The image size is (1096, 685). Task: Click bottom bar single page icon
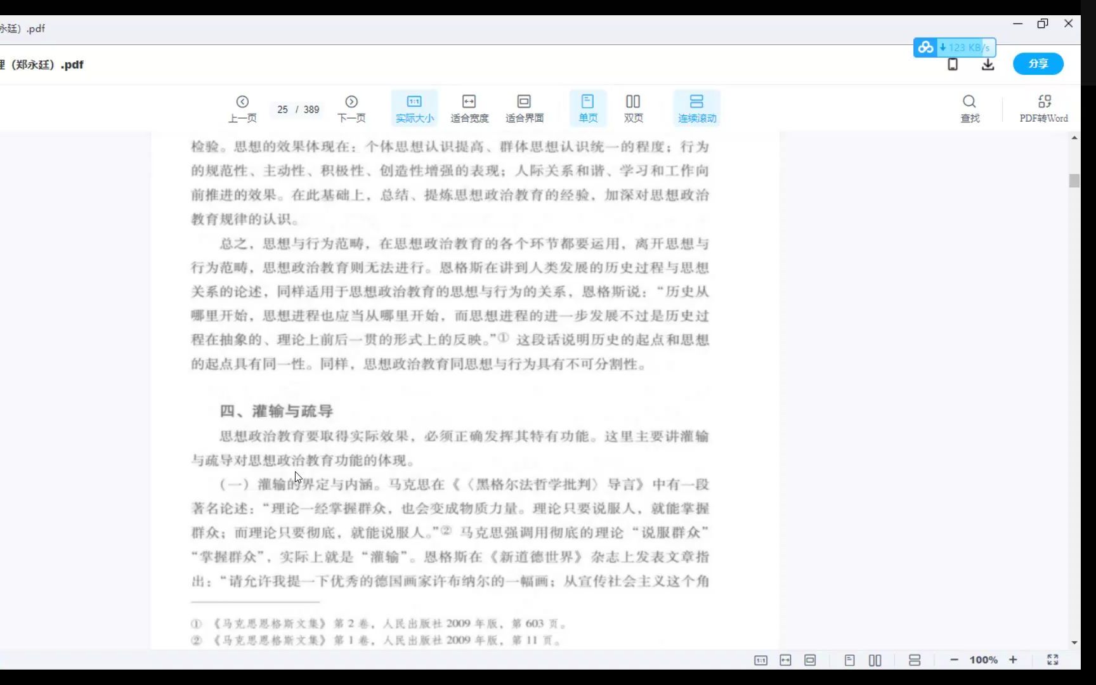coord(850,660)
